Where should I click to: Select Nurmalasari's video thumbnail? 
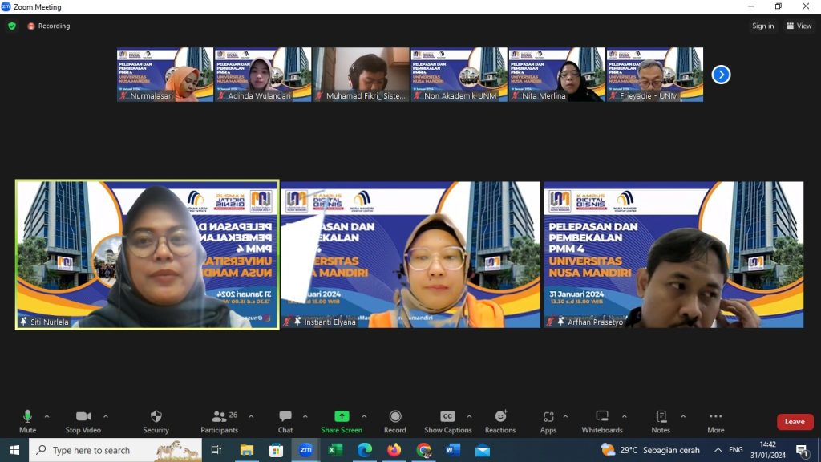tap(165, 75)
